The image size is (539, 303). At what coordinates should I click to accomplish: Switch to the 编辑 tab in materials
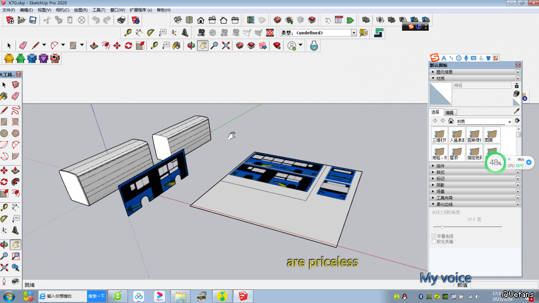pyautogui.click(x=449, y=112)
